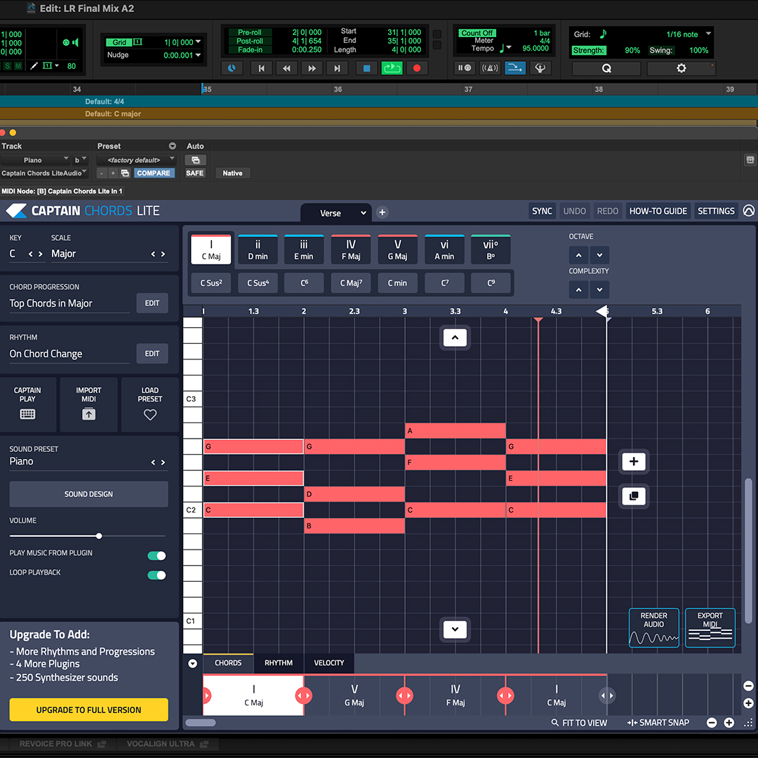Toggle the Swing button
The height and width of the screenshot is (758, 758).
click(x=661, y=51)
